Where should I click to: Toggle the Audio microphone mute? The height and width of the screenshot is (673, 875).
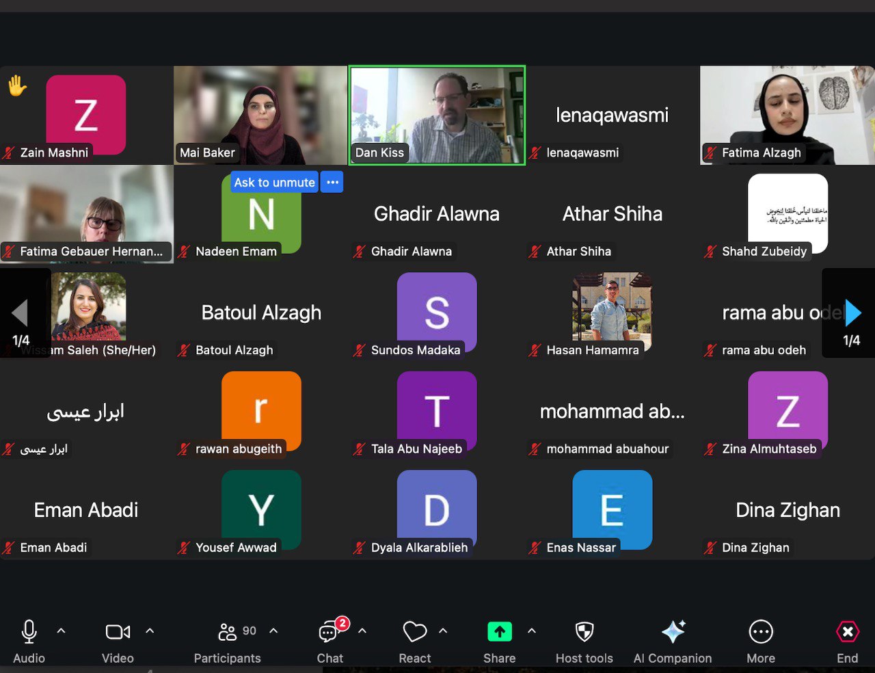click(29, 632)
